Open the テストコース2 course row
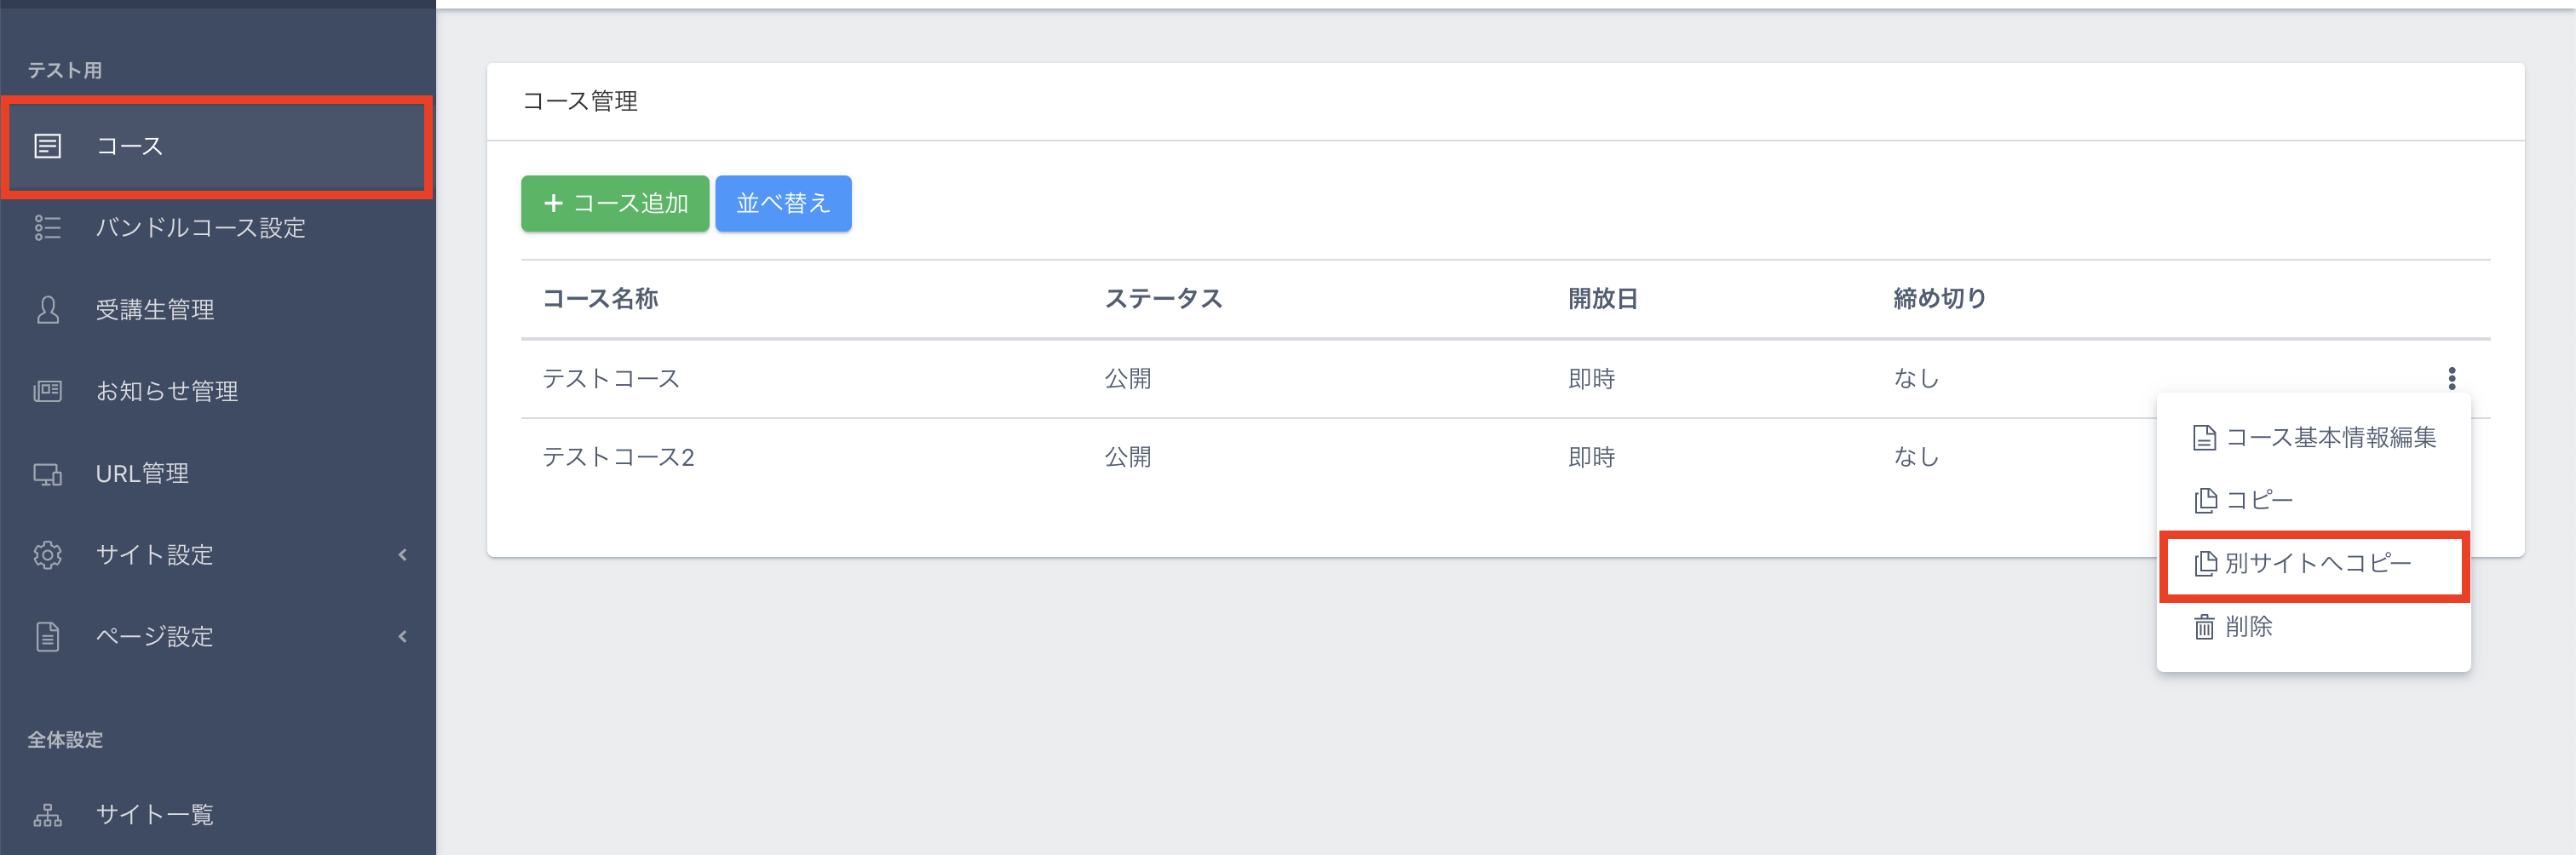The width and height of the screenshot is (2576, 855). (618, 457)
